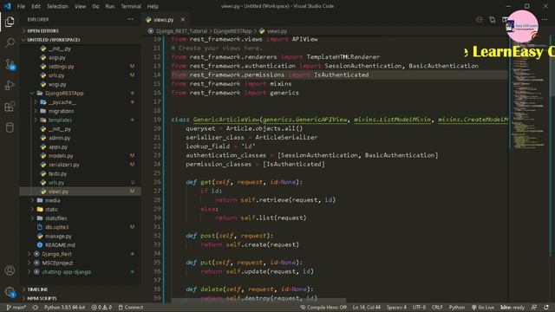This screenshot has height=312, width=555.
Task: Toggle Compile Hero: Off in status bar
Action: pyautogui.click(x=323, y=308)
